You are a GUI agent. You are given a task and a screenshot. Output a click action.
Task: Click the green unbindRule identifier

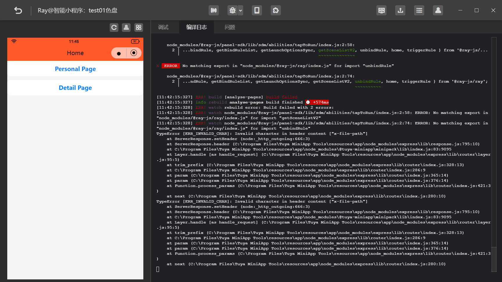(368, 81)
